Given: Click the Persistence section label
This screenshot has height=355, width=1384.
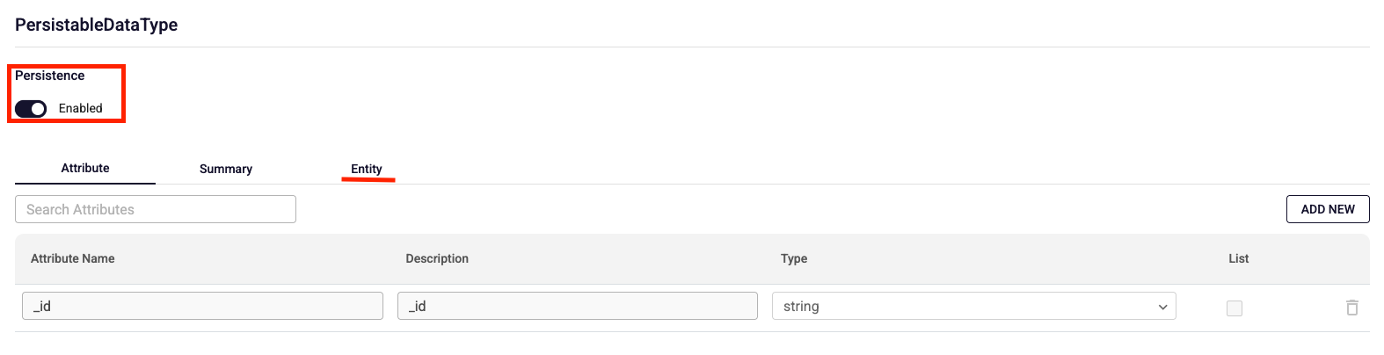Looking at the screenshot, I should tap(50, 76).
